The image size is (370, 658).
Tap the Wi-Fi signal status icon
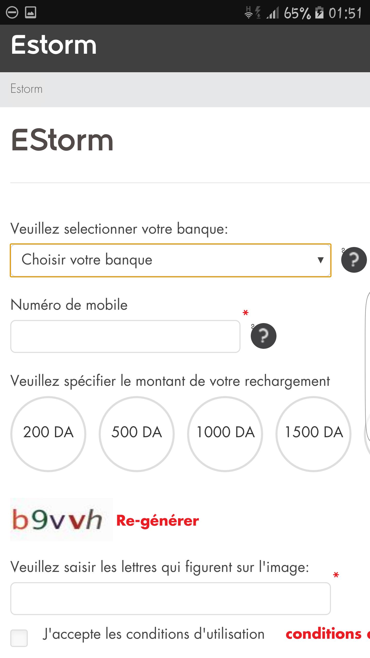pyautogui.click(x=249, y=13)
